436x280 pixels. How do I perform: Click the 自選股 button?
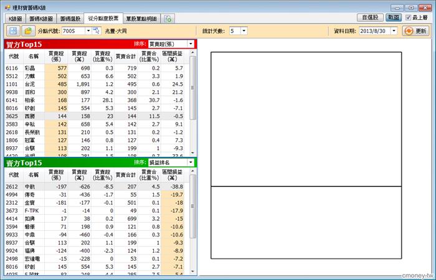coord(370,17)
